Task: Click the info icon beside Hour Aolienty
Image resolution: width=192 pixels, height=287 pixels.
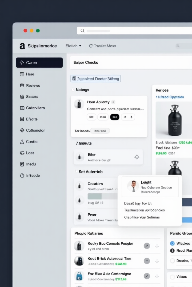Action: 113,102
